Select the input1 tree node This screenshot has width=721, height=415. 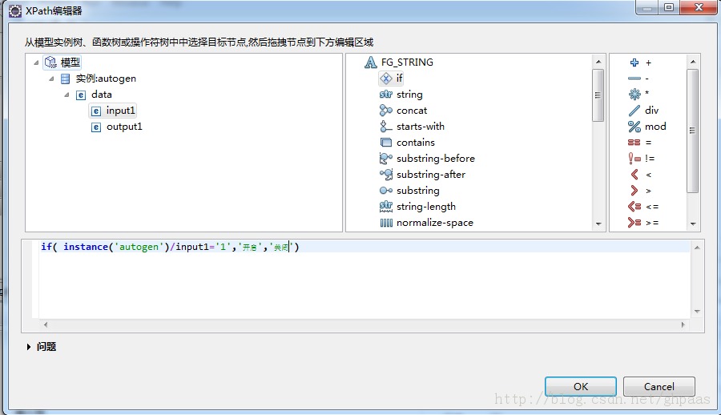pyautogui.click(x=120, y=111)
